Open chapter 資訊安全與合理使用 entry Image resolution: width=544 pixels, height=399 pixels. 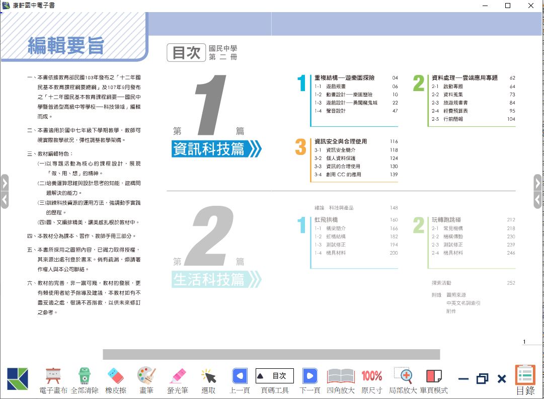(x=341, y=141)
